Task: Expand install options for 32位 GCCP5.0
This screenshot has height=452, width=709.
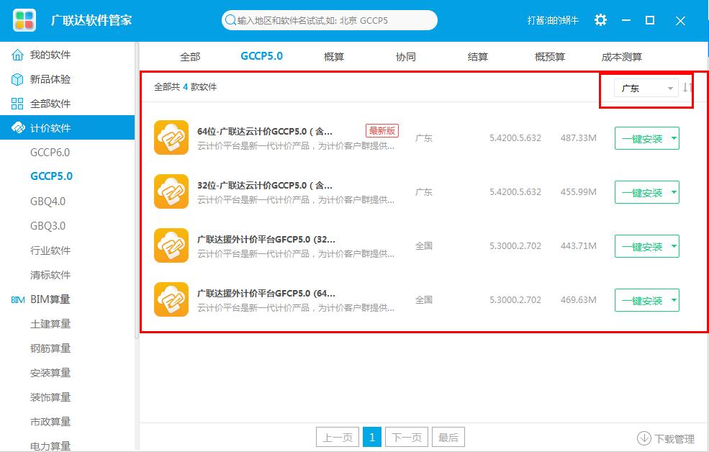Action: point(674,193)
